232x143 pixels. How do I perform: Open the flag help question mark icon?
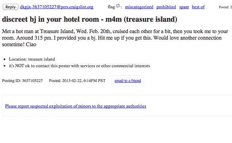click(118, 6)
